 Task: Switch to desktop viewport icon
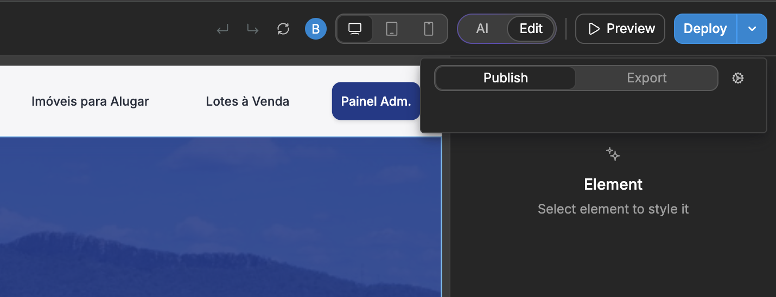click(x=355, y=29)
